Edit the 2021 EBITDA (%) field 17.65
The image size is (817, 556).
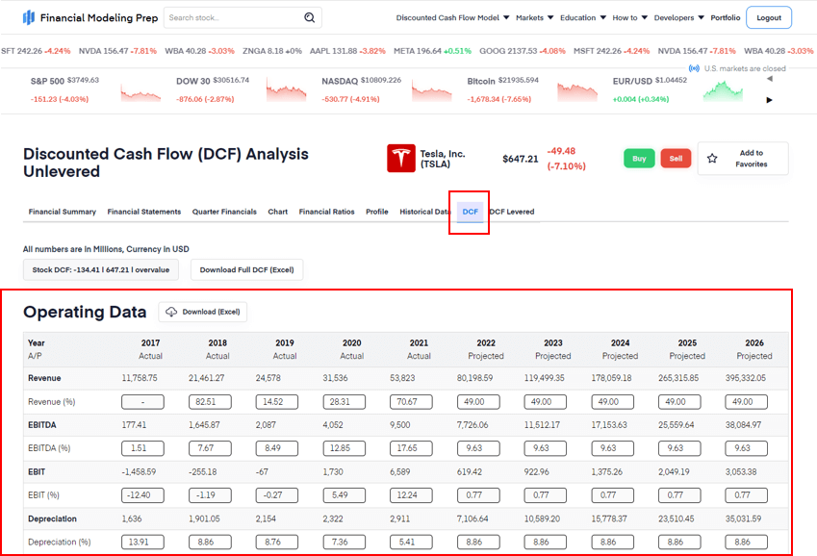(x=411, y=448)
